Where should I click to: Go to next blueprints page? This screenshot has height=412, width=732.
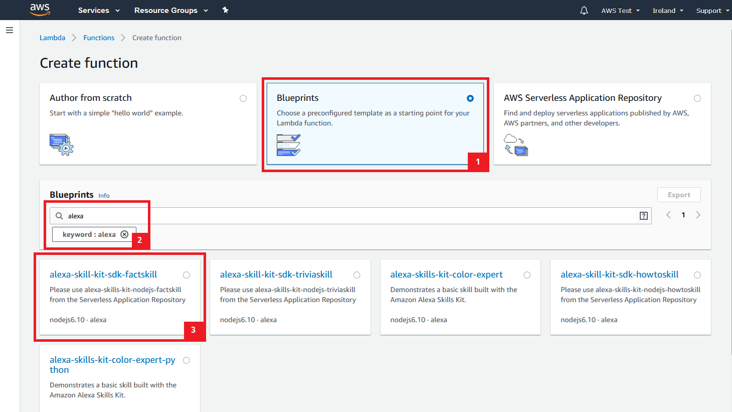[698, 215]
